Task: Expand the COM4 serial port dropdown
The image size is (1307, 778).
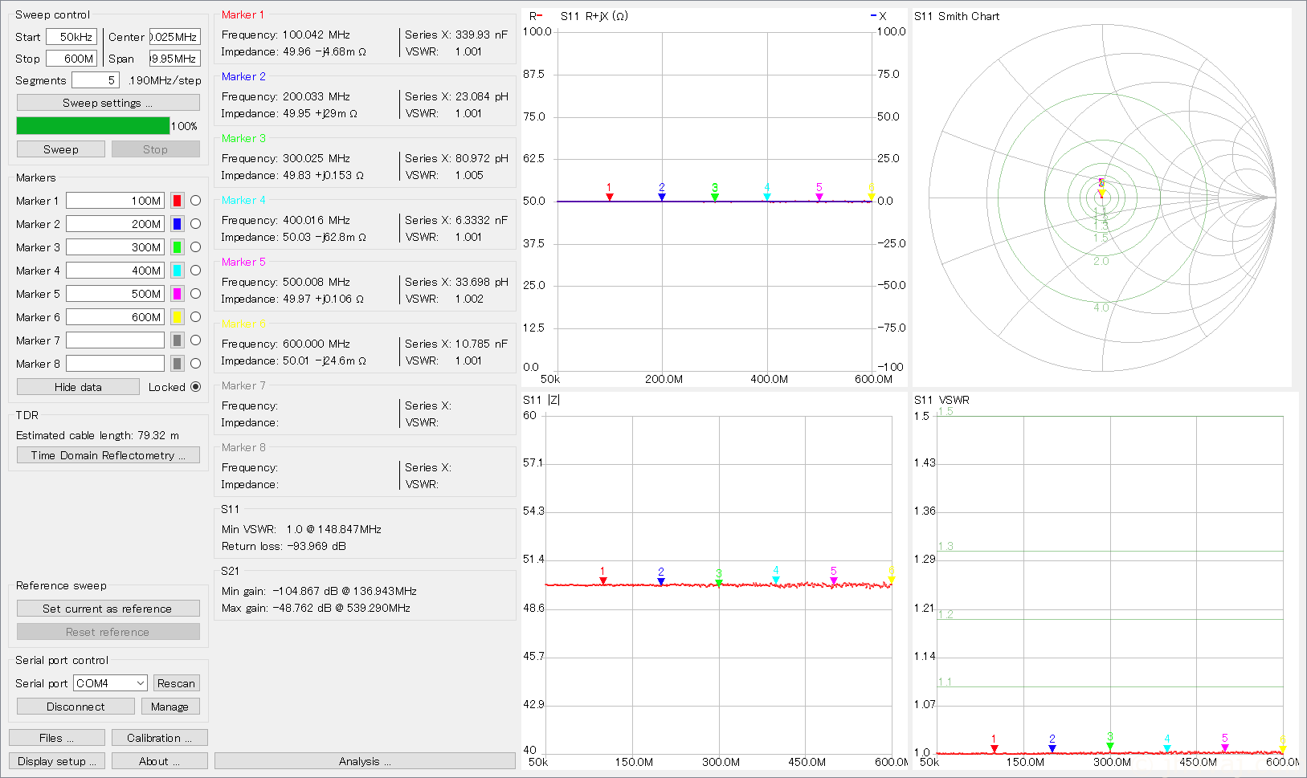Action: pyautogui.click(x=110, y=683)
